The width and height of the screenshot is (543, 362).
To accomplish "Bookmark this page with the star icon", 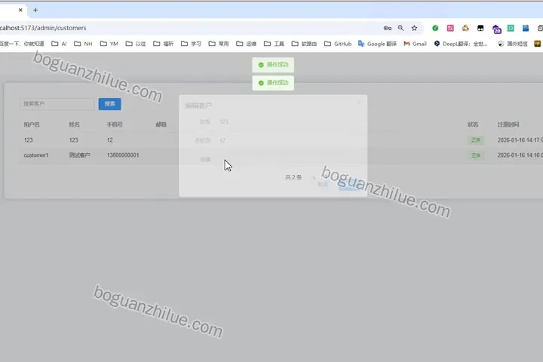I will 414,28.
